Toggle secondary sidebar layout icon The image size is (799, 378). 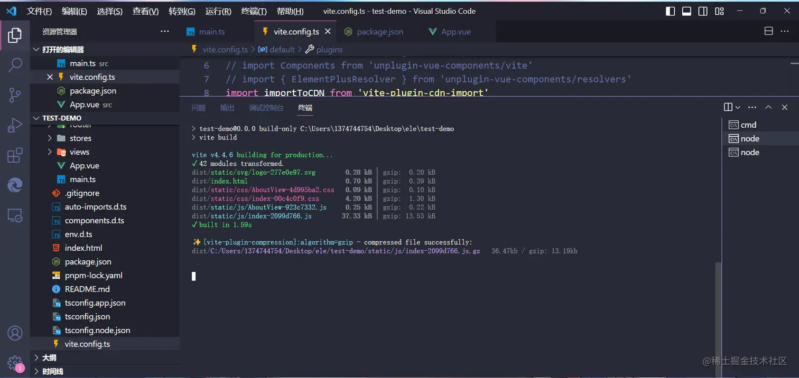(x=703, y=11)
